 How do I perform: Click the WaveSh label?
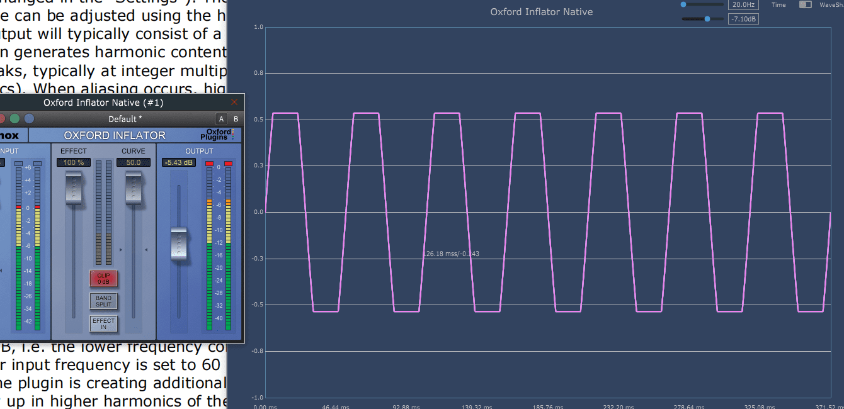pos(831,4)
